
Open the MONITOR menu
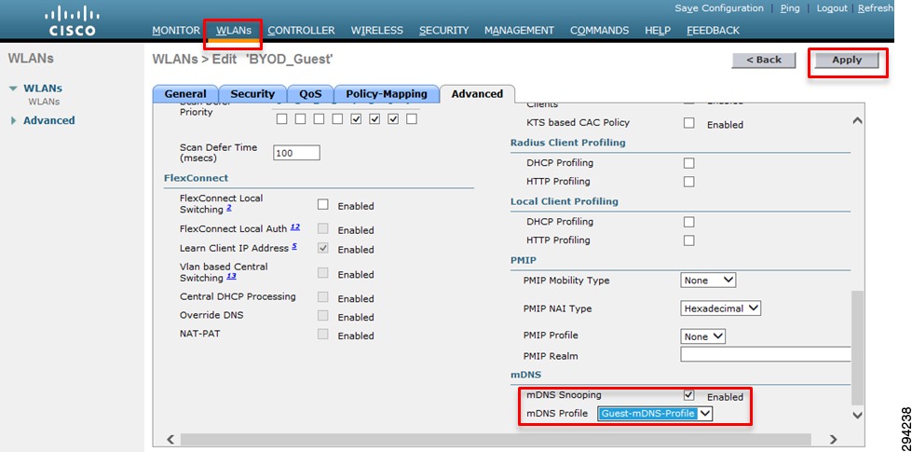click(x=176, y=30)
